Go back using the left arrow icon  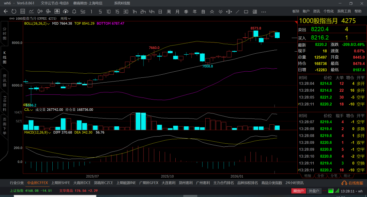click(x=6, y=11)
